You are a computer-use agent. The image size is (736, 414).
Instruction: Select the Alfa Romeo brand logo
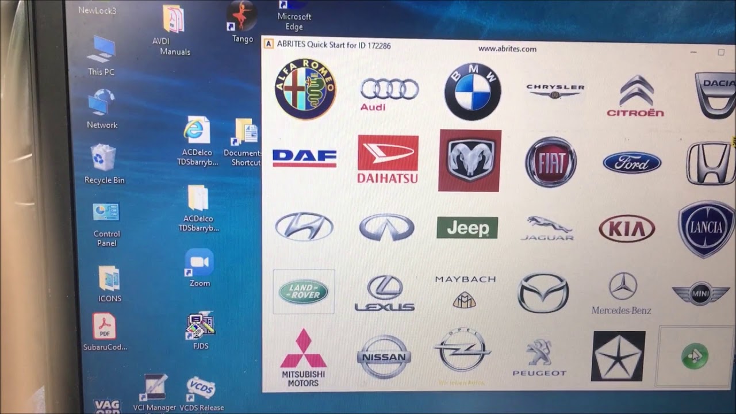305,89
